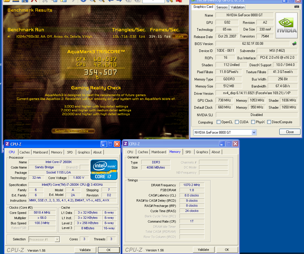
Task: Close the right CPU-Z Memory window
Action: (x=235, y=144)
